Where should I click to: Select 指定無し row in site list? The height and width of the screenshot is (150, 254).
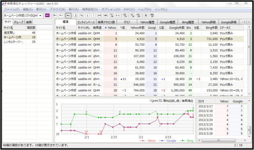(20, 33)
